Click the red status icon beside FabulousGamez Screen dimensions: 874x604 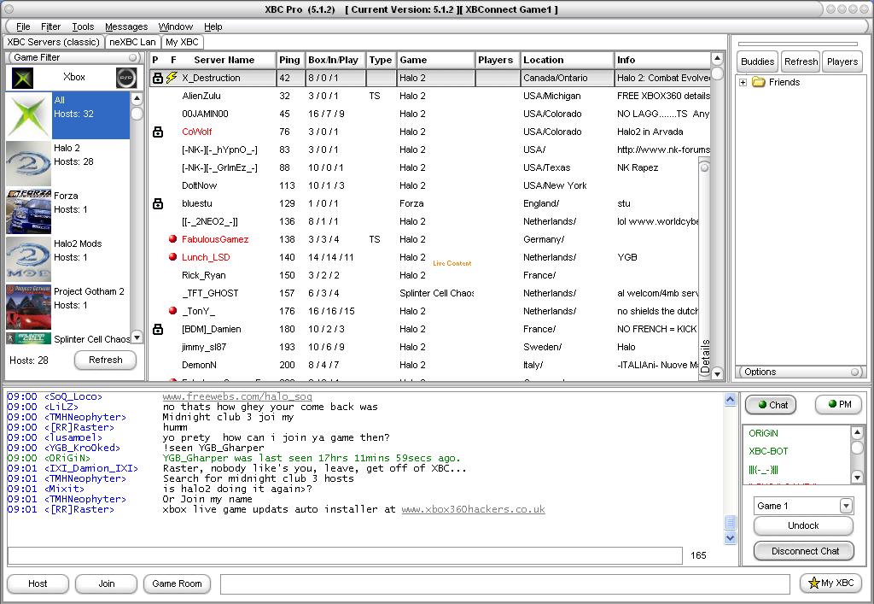[x=173, y=239]
